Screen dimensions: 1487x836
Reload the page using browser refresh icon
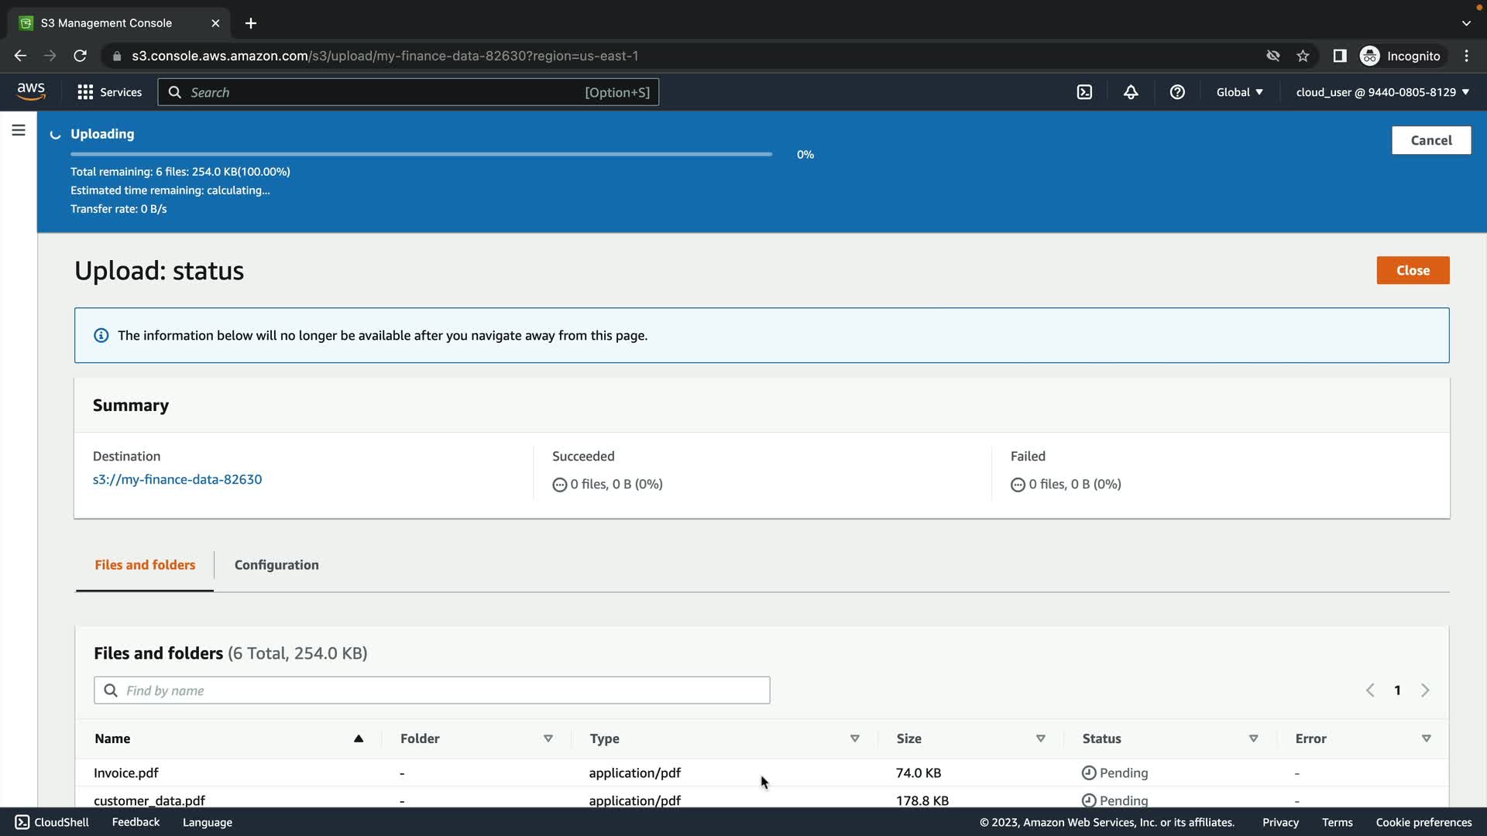(80, 56)
